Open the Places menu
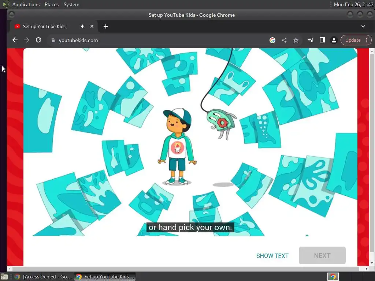Screen dimensions: 375x281 click(51, 4)
